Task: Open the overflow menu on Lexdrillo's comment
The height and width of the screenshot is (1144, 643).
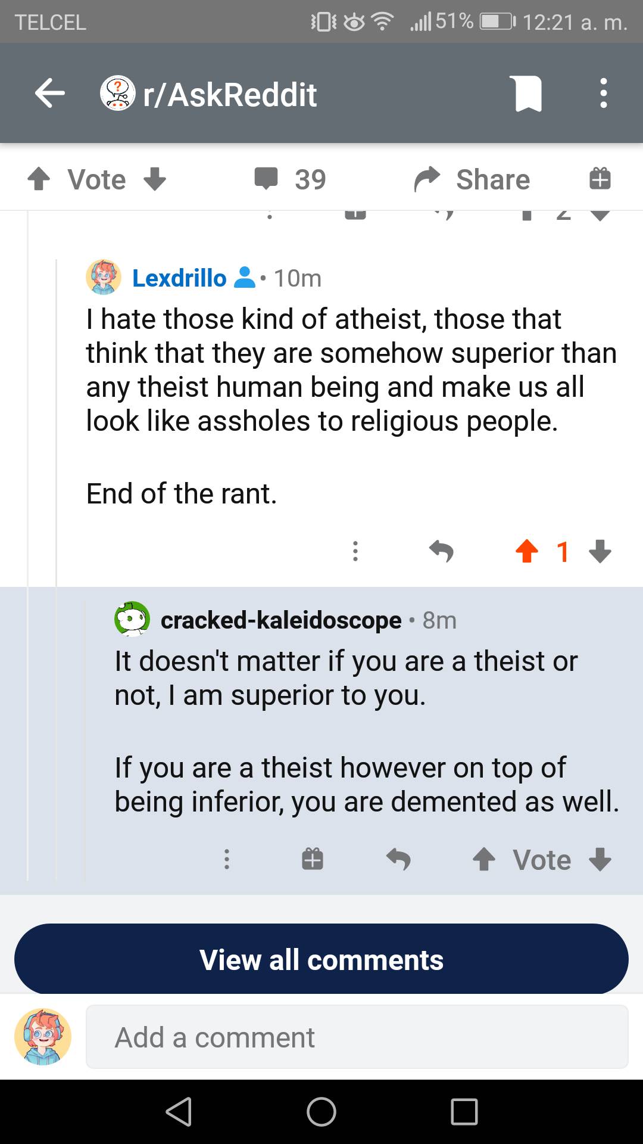Action: pos(355,552)
